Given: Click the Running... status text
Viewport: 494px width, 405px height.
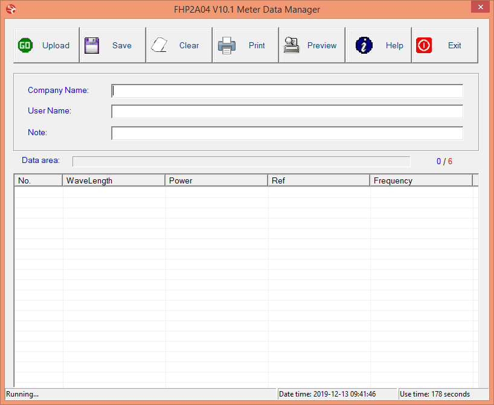Looking at the screenshot, I should tap(22, 394).
